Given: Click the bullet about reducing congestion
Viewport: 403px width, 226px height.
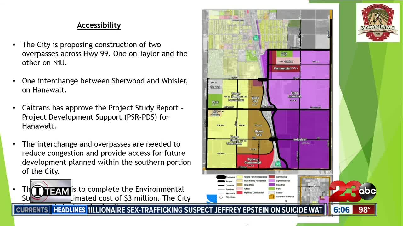Looking at the screenshot, I should [106, 158].
